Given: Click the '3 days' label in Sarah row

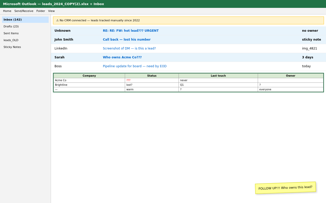Looking at the screenshot, I should pos(308,57).
